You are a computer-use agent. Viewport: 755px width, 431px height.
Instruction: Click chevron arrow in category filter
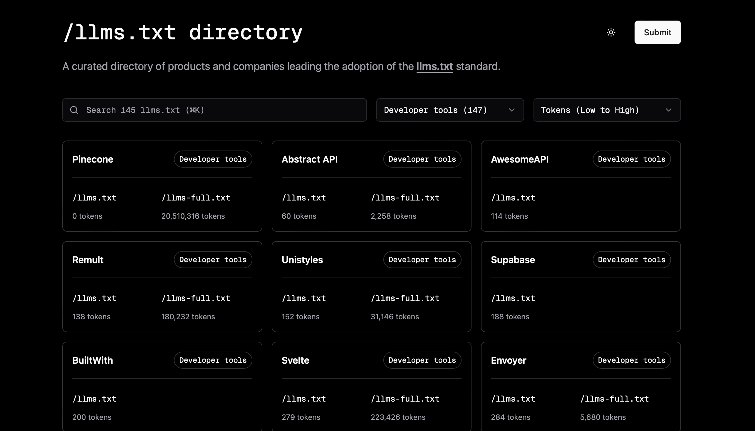[511, 110]
